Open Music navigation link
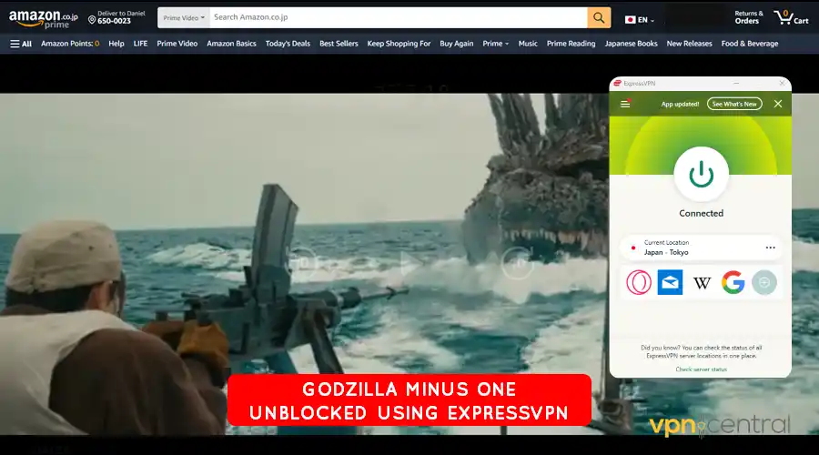The width and height of the screenshot is (819, 455). point(528,44)
